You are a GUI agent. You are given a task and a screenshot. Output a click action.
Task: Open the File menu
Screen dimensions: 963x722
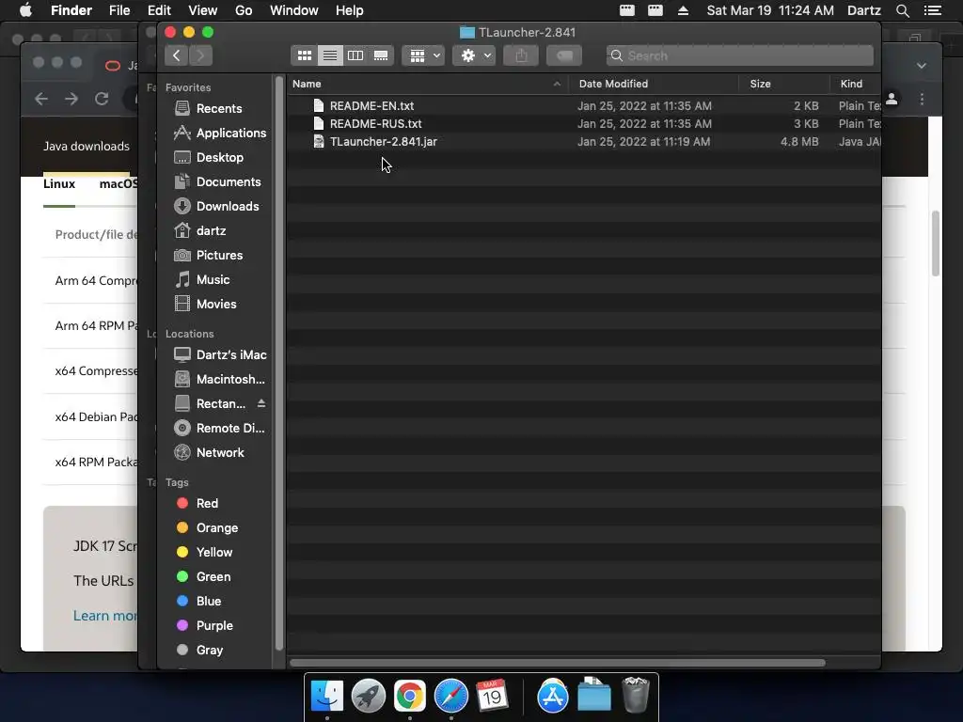click(x=119, y=10)
